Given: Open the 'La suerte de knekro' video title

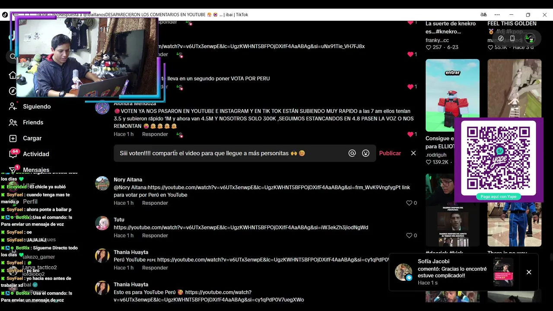Looking at the screenshot, I should pyautogui.click(x=451, y=28).
